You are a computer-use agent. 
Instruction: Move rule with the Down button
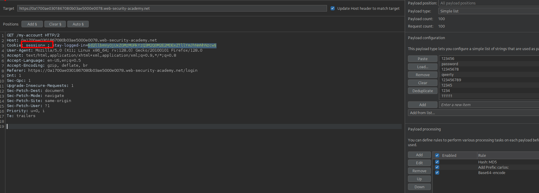coord(419,187)
